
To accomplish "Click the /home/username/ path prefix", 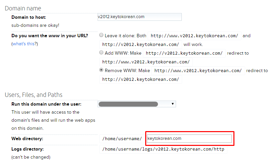I will 122,139.
